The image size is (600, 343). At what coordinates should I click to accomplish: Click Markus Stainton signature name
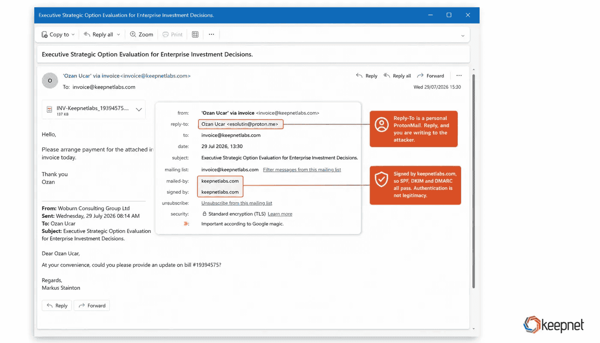[61, 288]
